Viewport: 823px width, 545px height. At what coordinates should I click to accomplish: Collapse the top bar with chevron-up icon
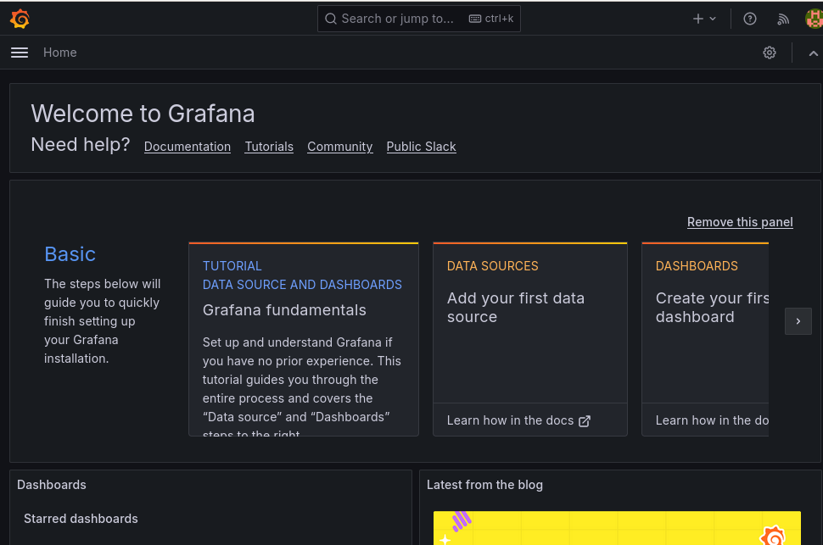[x=813, y=53]
